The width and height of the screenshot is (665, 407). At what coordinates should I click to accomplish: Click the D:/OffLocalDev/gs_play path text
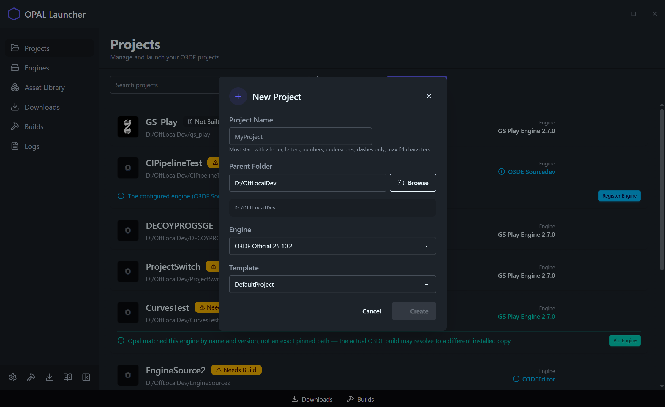tap(178, 135)
